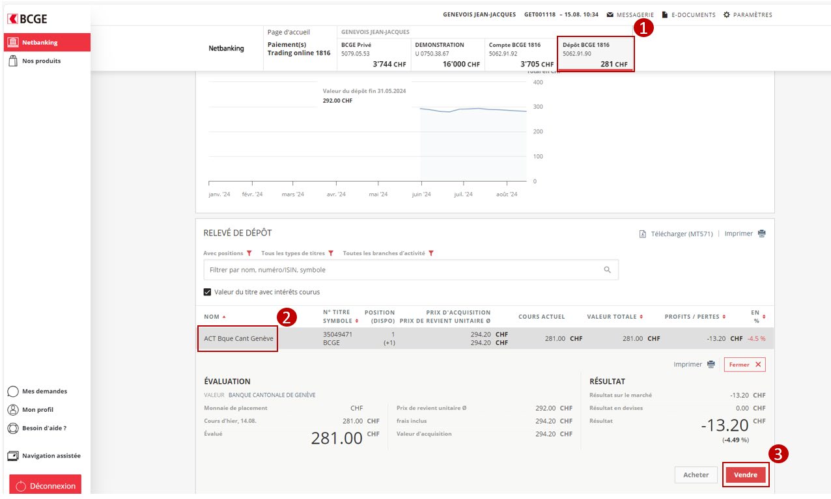Viewport: 831px width, 499px height.
Task: Click the Vendre button
Action: [746, 475]
